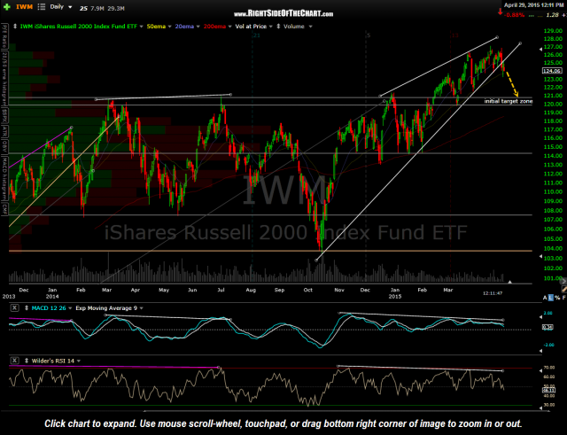
Task: Click the initial target zone label
Action: pyautogui.click(x=509, y=101)
